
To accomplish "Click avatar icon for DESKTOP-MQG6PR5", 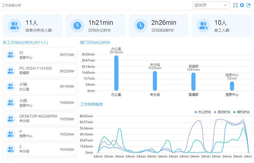I will click(x=11, y=119).
